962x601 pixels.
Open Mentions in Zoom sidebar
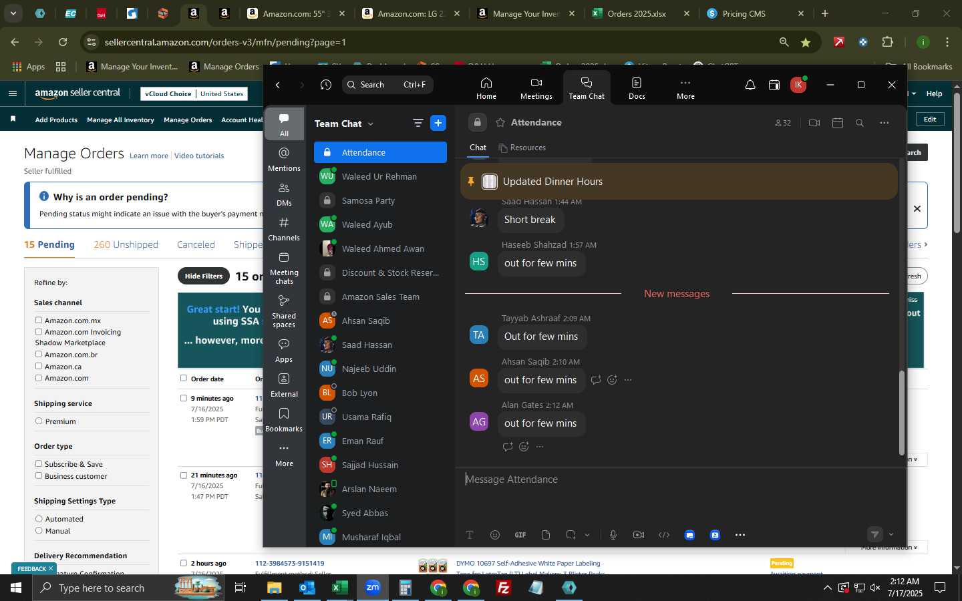click(x=284, y=160)
